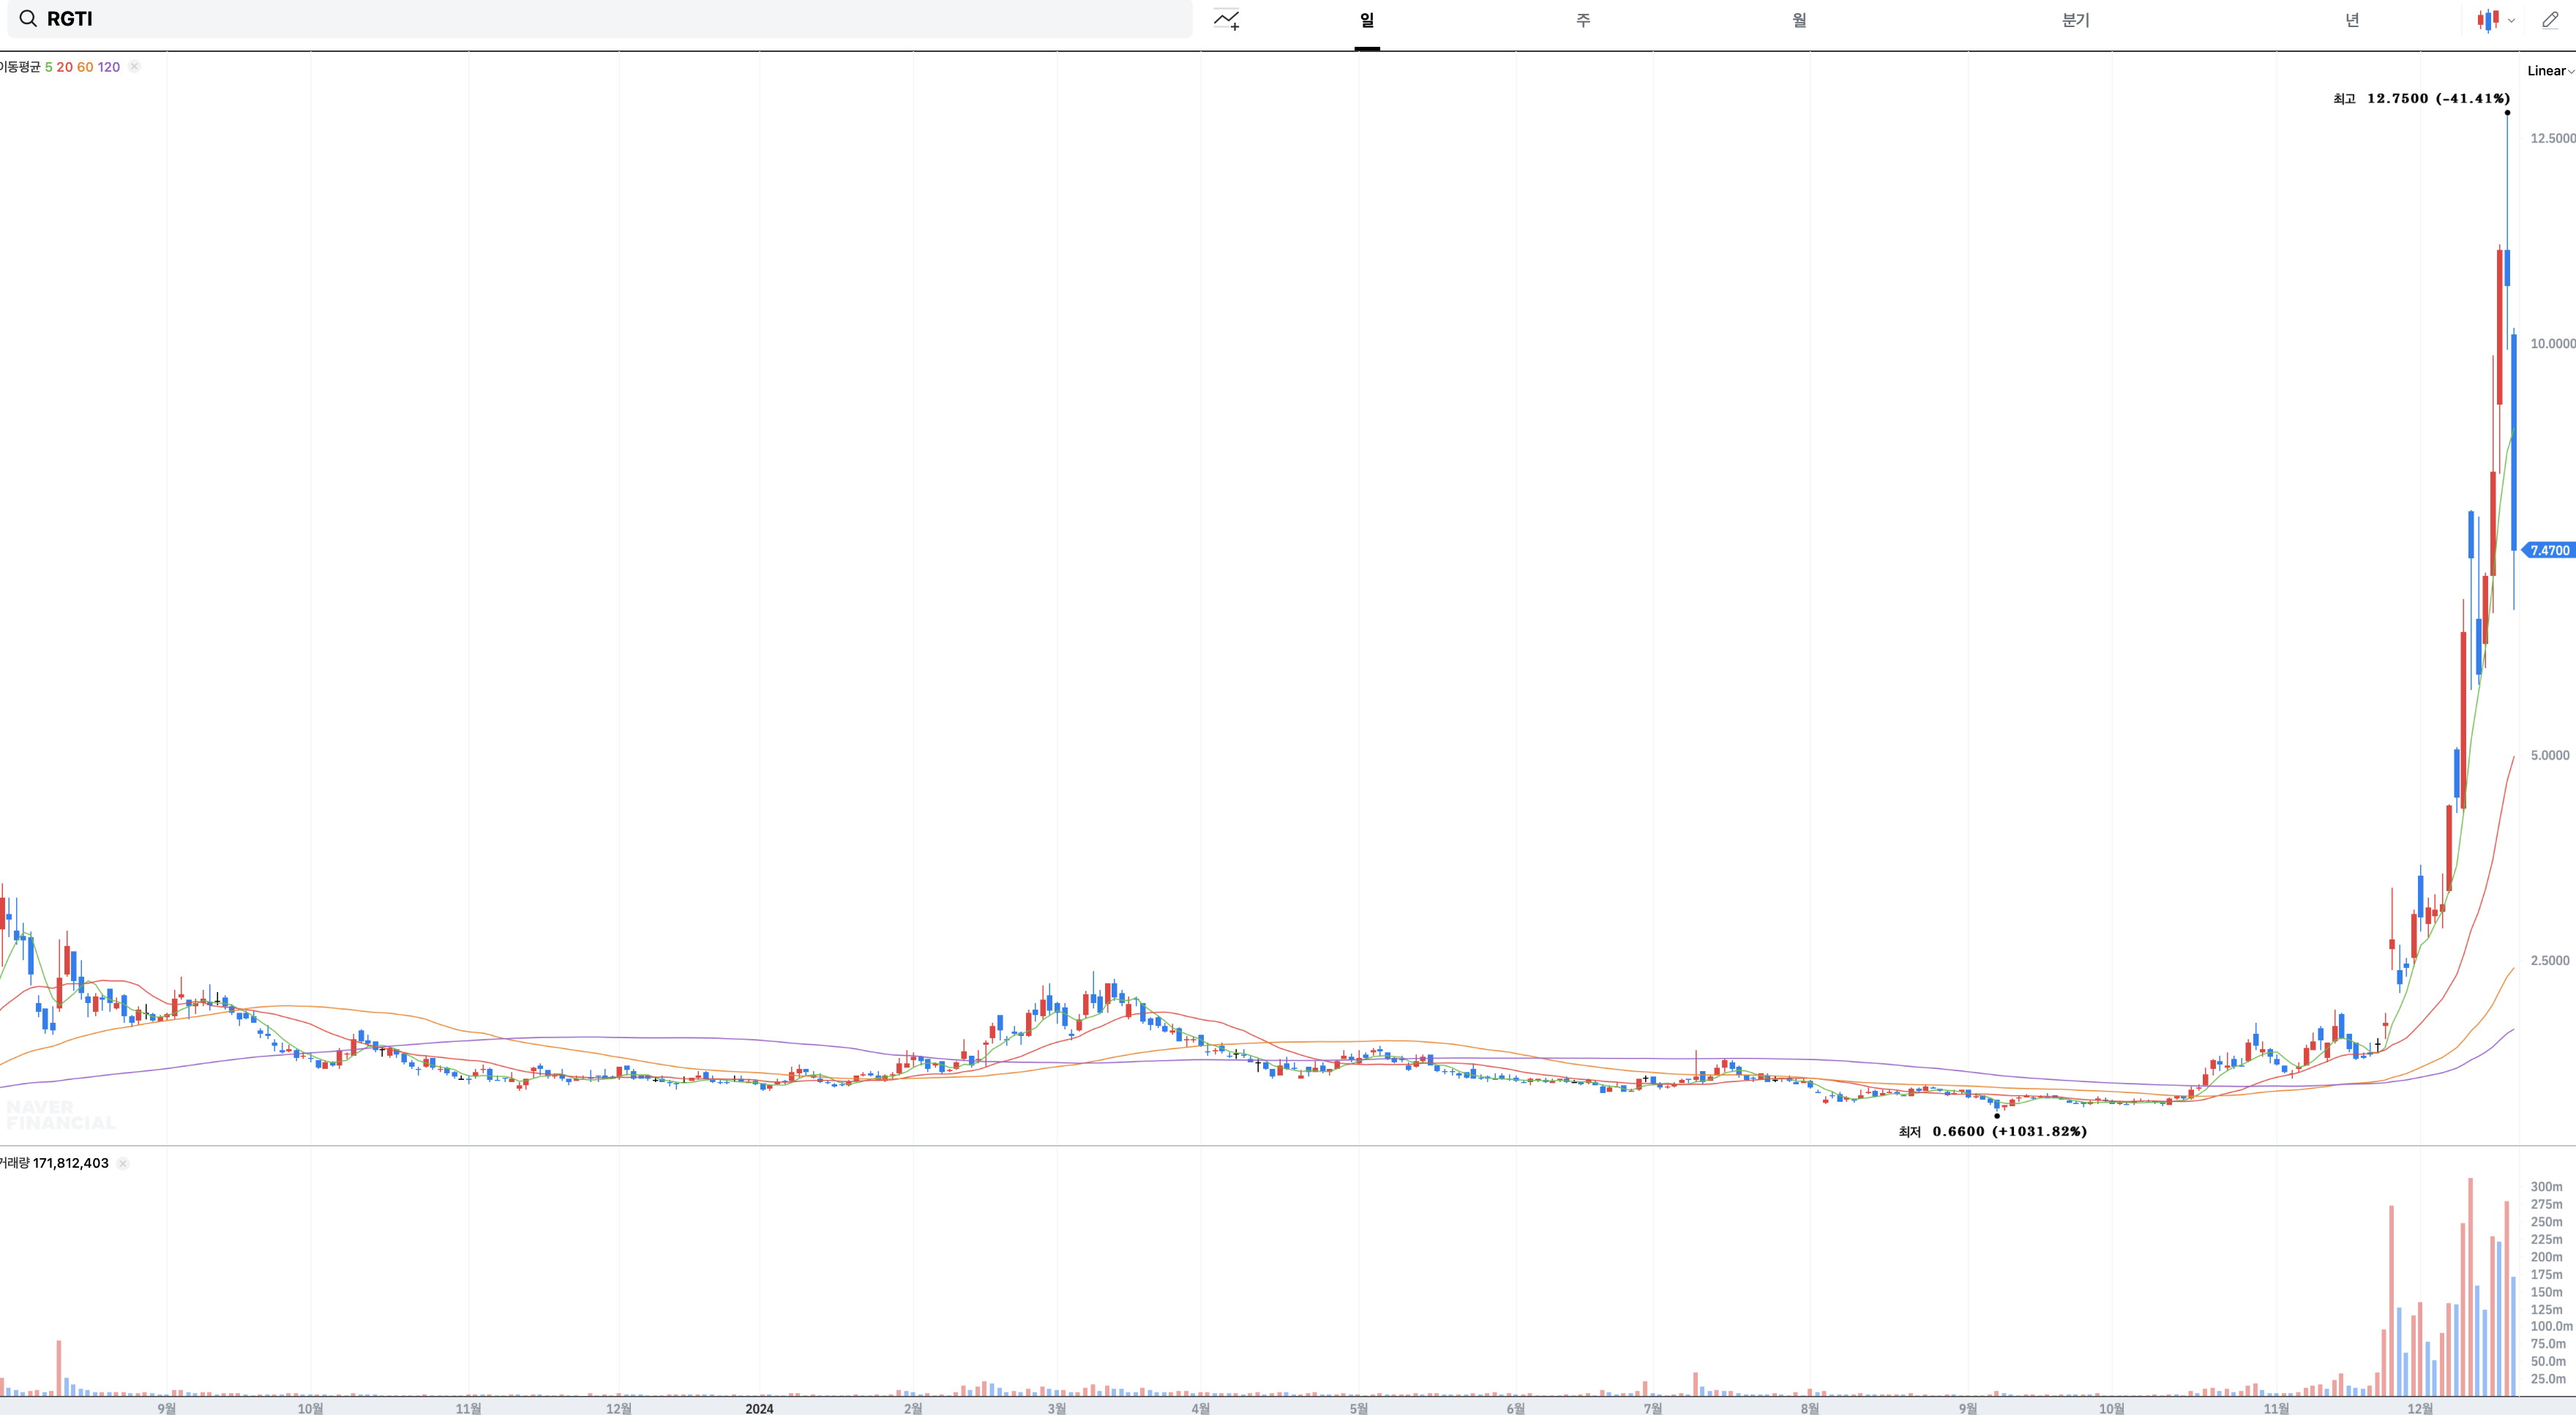Switch to the weekly 주 tab
This screenshot has height=1415, width=2576.
pos(1582,20)
